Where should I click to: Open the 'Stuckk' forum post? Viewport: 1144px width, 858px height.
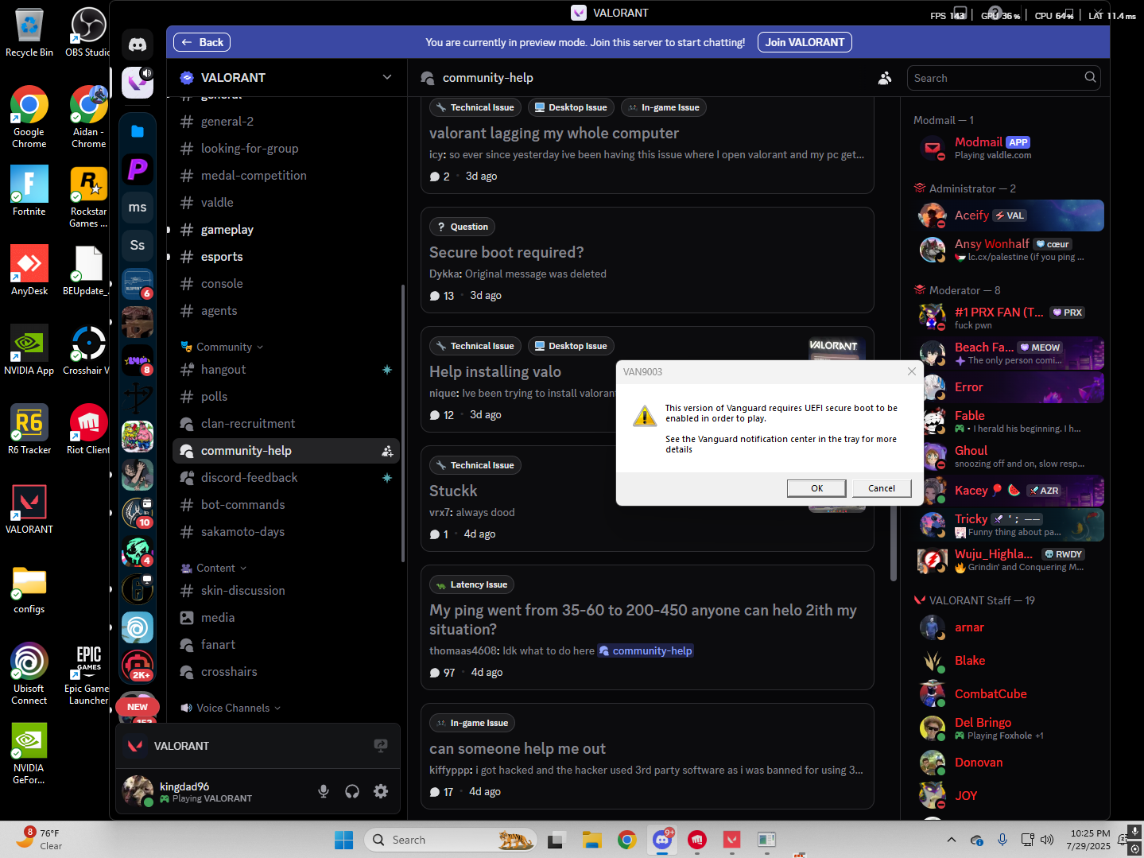tap(453, 491)
